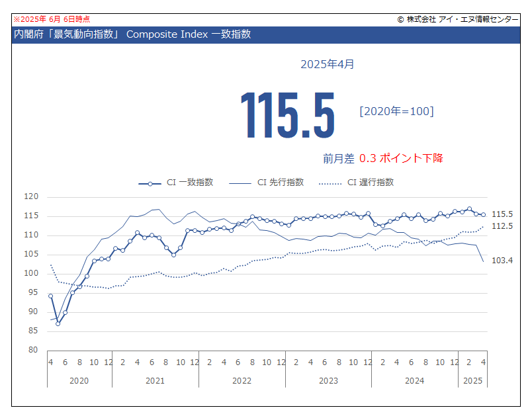Screen dimensions: 532x420
Task: Click the 2024 year axis label
Action: pyautogui.click(x=415, y=381)
